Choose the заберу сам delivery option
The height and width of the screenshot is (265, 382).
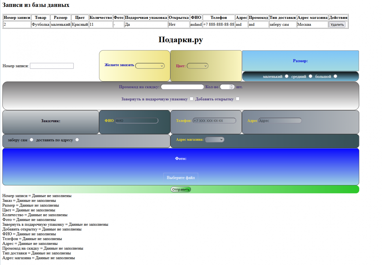tap(31, 140)
